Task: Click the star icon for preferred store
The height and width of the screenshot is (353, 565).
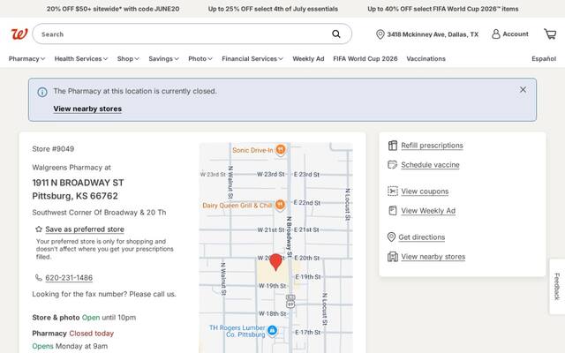Action: click(x=39, y=229)
